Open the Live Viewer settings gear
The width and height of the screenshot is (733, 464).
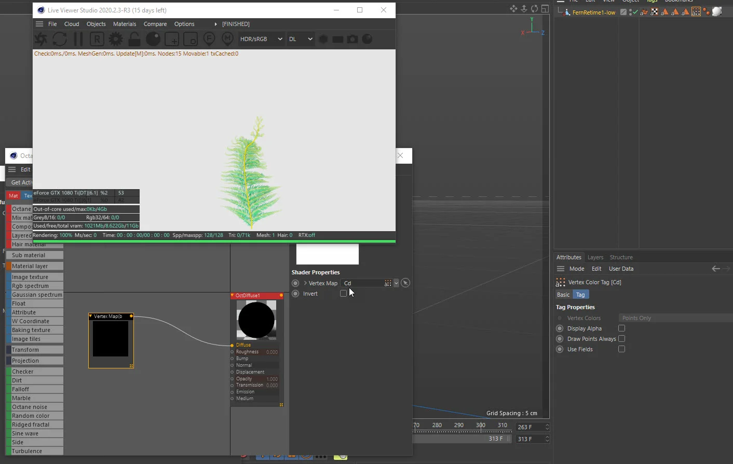pos(115,39)
